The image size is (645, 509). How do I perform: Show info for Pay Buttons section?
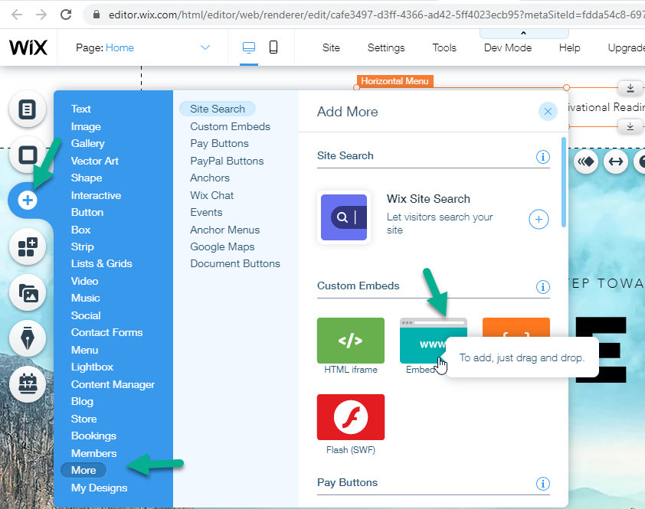[x=543, y=484]
